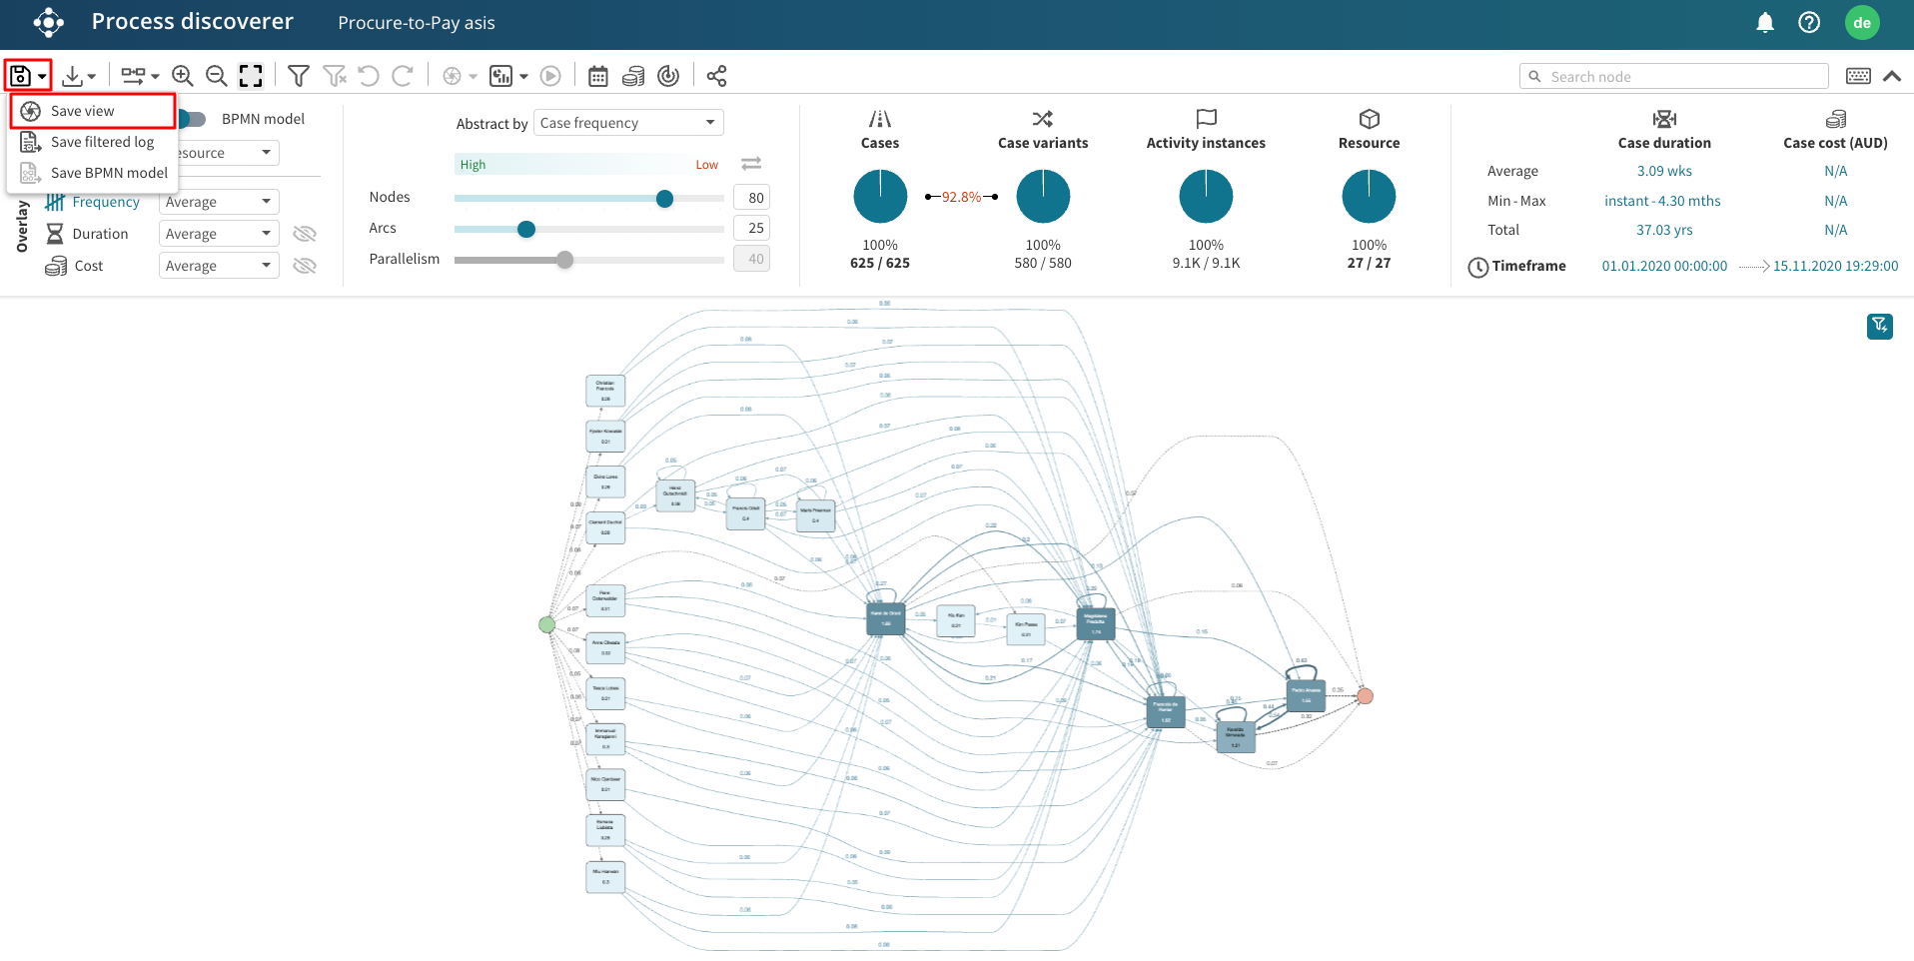
Task: Click the zoom in magnifier icon
Action: (x=182, y=76)
